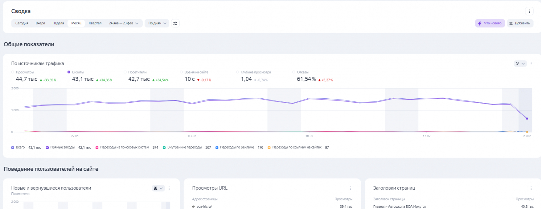Open the voa-irk.ru/ page link
Screen dimensions: 541x209
tap(204, 207)
